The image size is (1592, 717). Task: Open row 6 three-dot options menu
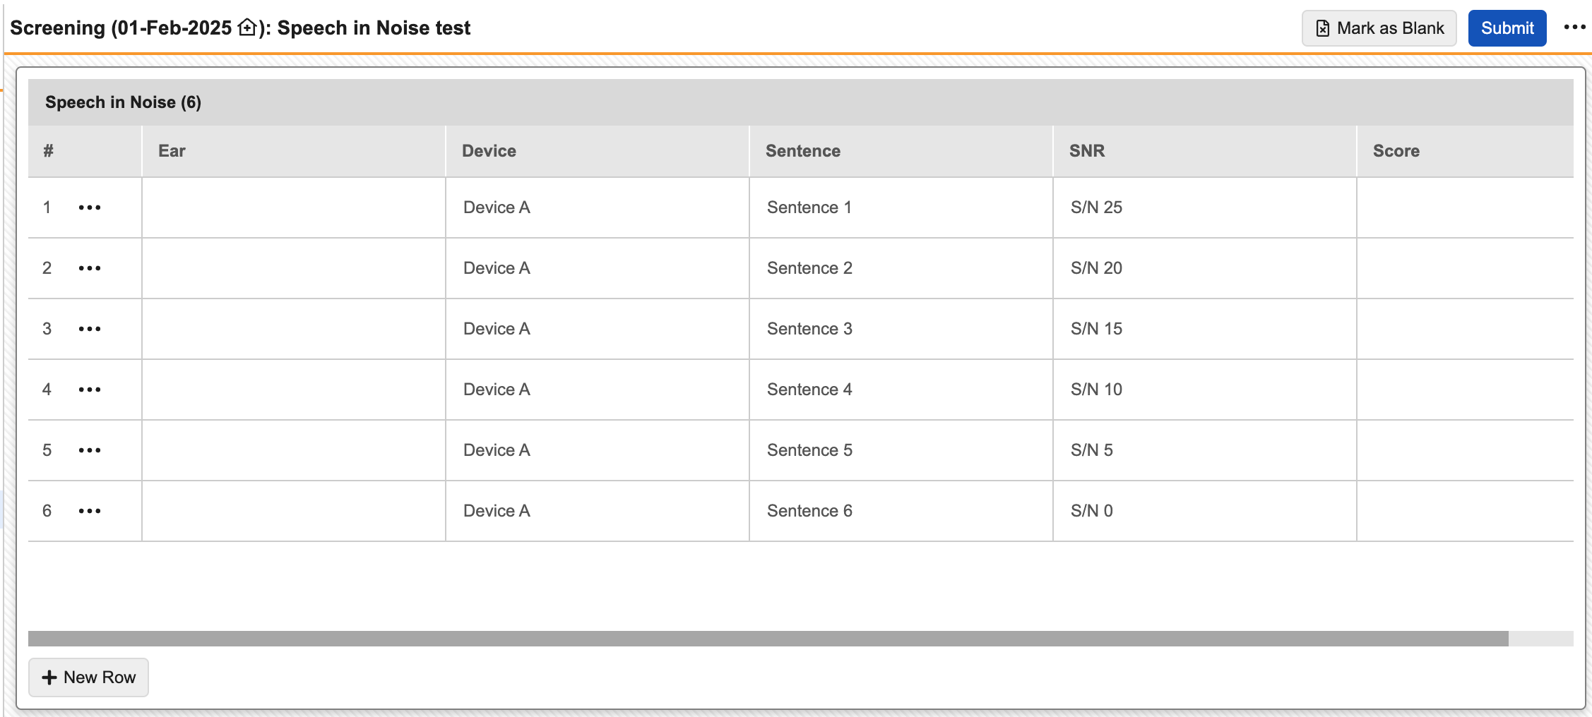90,511
